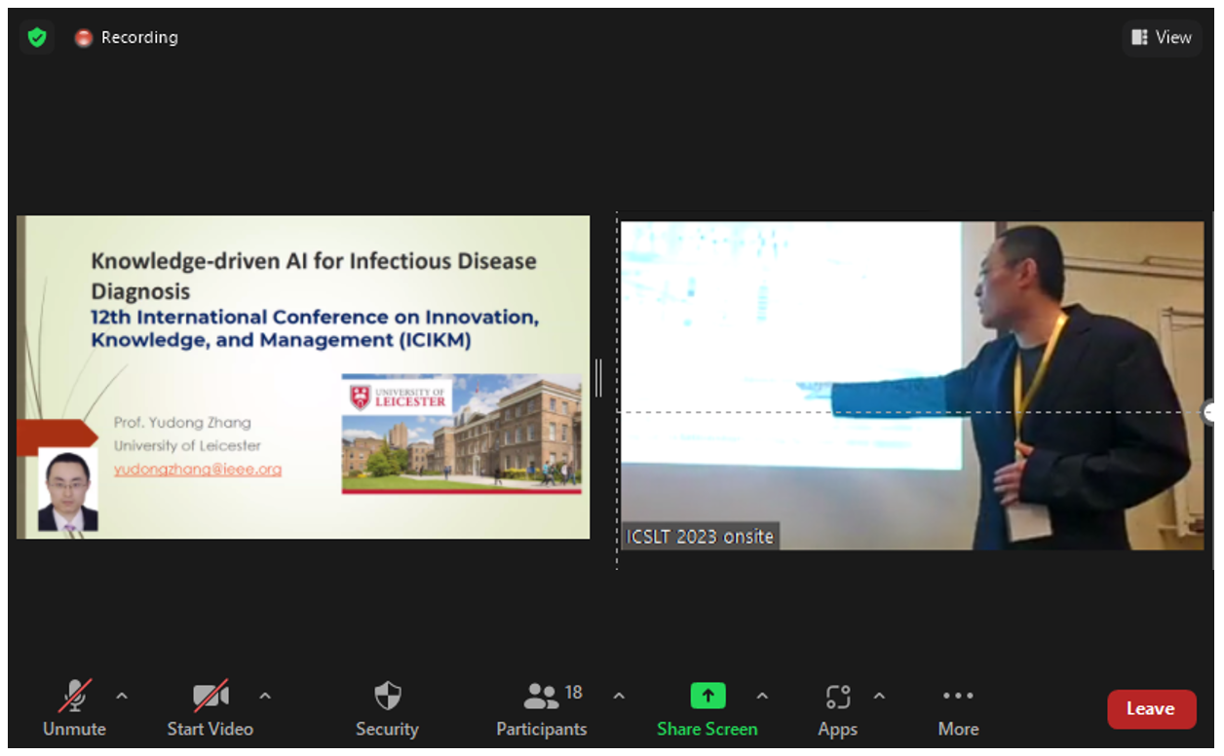Click the green encryption shield icon

[x=37, y=38]
